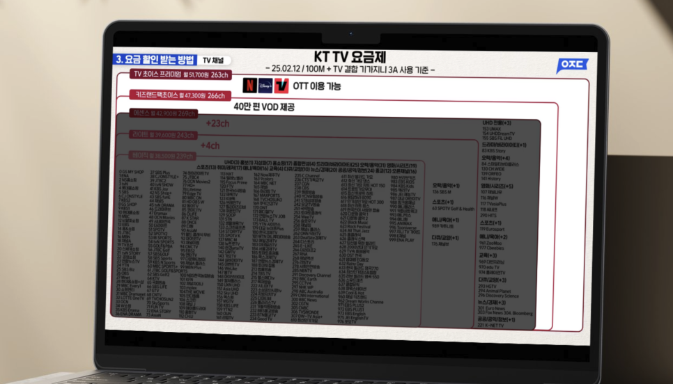673x384 pixels.
Task: Click the '154 UHDDreamTV' channel entry
Action: pos(498,134)
